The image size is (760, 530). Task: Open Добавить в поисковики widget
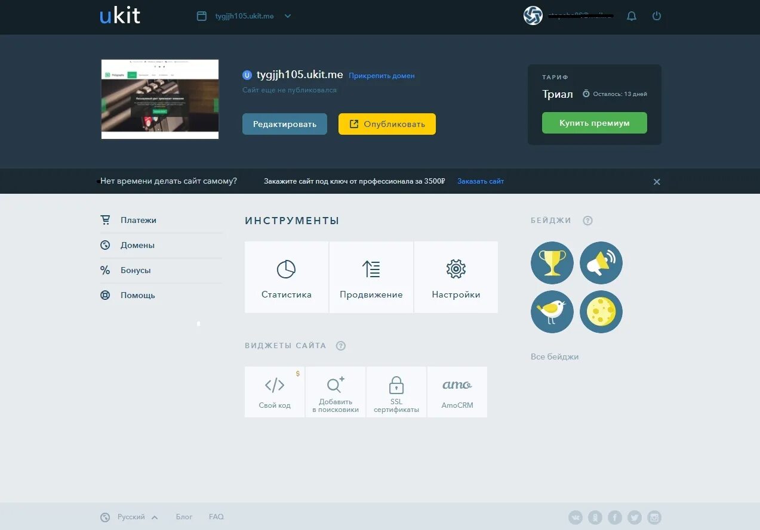coord(336,392)
